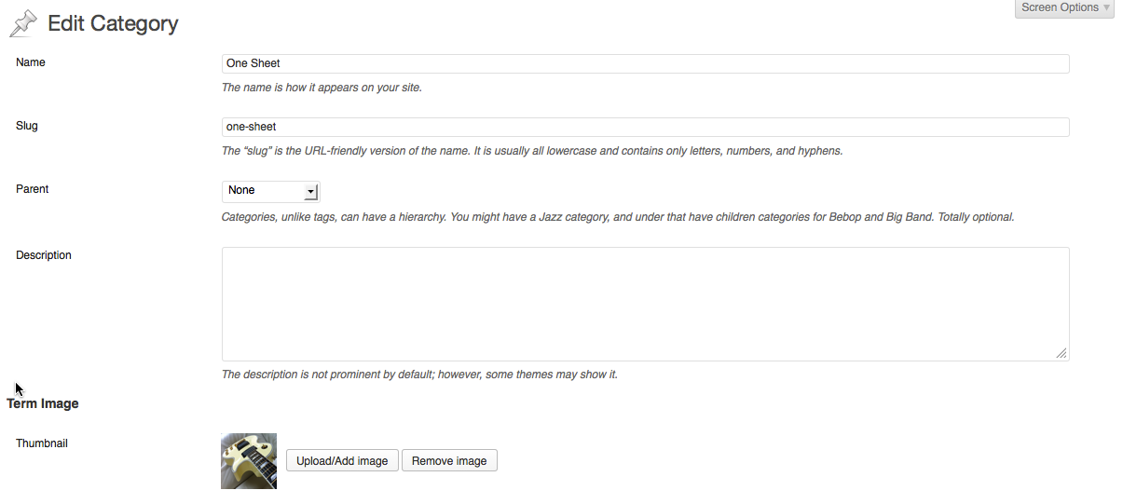Click inside the Description text area

tap(645, 304)
